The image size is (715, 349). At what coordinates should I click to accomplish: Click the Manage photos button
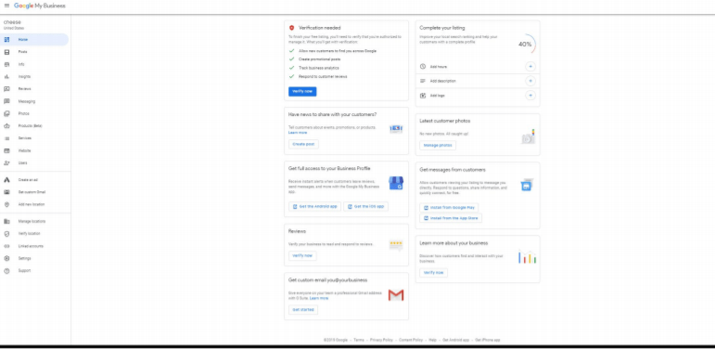pyautogui.click(x=438, y=145)
